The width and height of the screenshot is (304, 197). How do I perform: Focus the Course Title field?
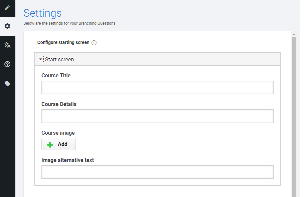[157, 87]
